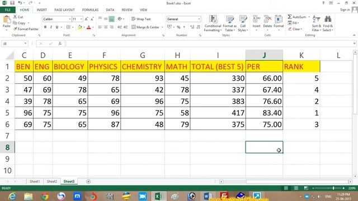Open Find & Select binoculars
The width and height of the screenshot is (358, 201).
tap(328, 23)
